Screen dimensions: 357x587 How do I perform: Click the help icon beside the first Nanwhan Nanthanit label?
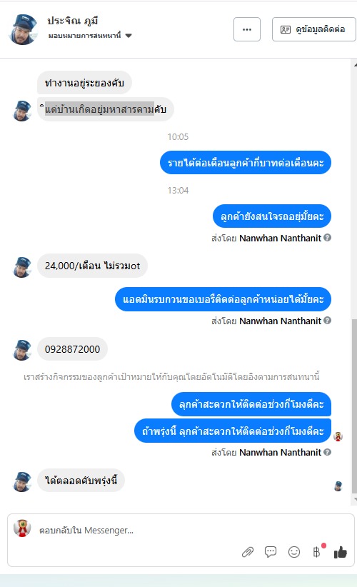328,237
